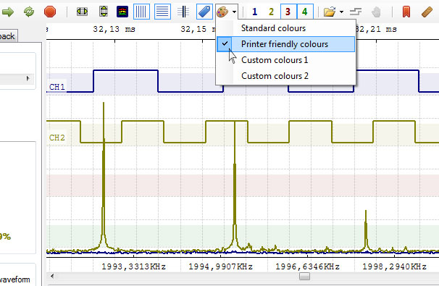Viewport: 439px width, 286px height.
Task: Click the 1998,2940KHz frequency label
Action: (x=395, y=266)
